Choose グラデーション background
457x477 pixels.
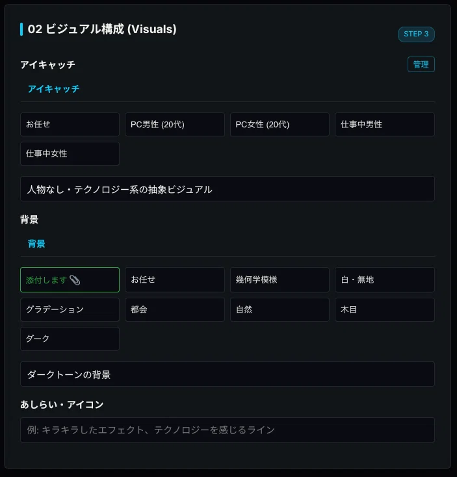70,310
